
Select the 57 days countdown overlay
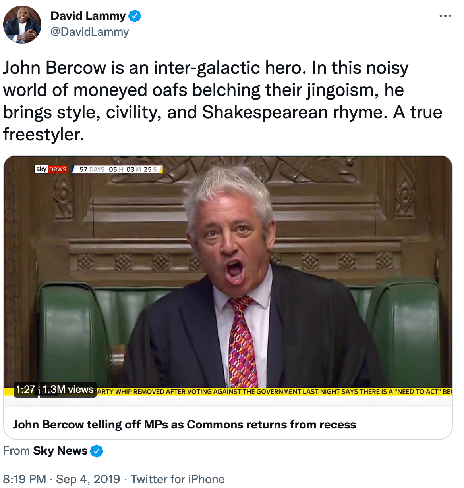pyautogui.click(x=118, y=169)
